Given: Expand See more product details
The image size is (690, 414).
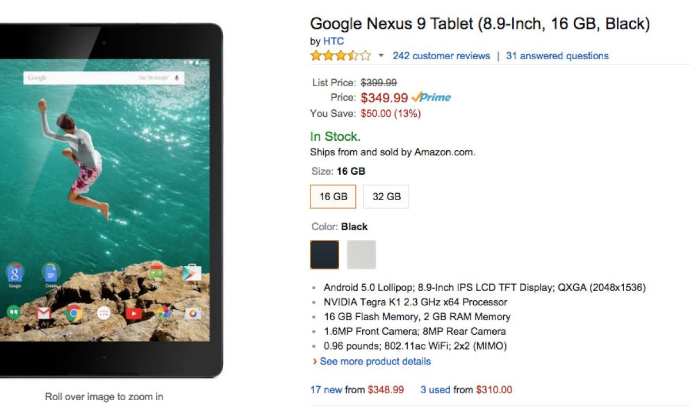Looking at the screenshot, I should coord(375,362).
